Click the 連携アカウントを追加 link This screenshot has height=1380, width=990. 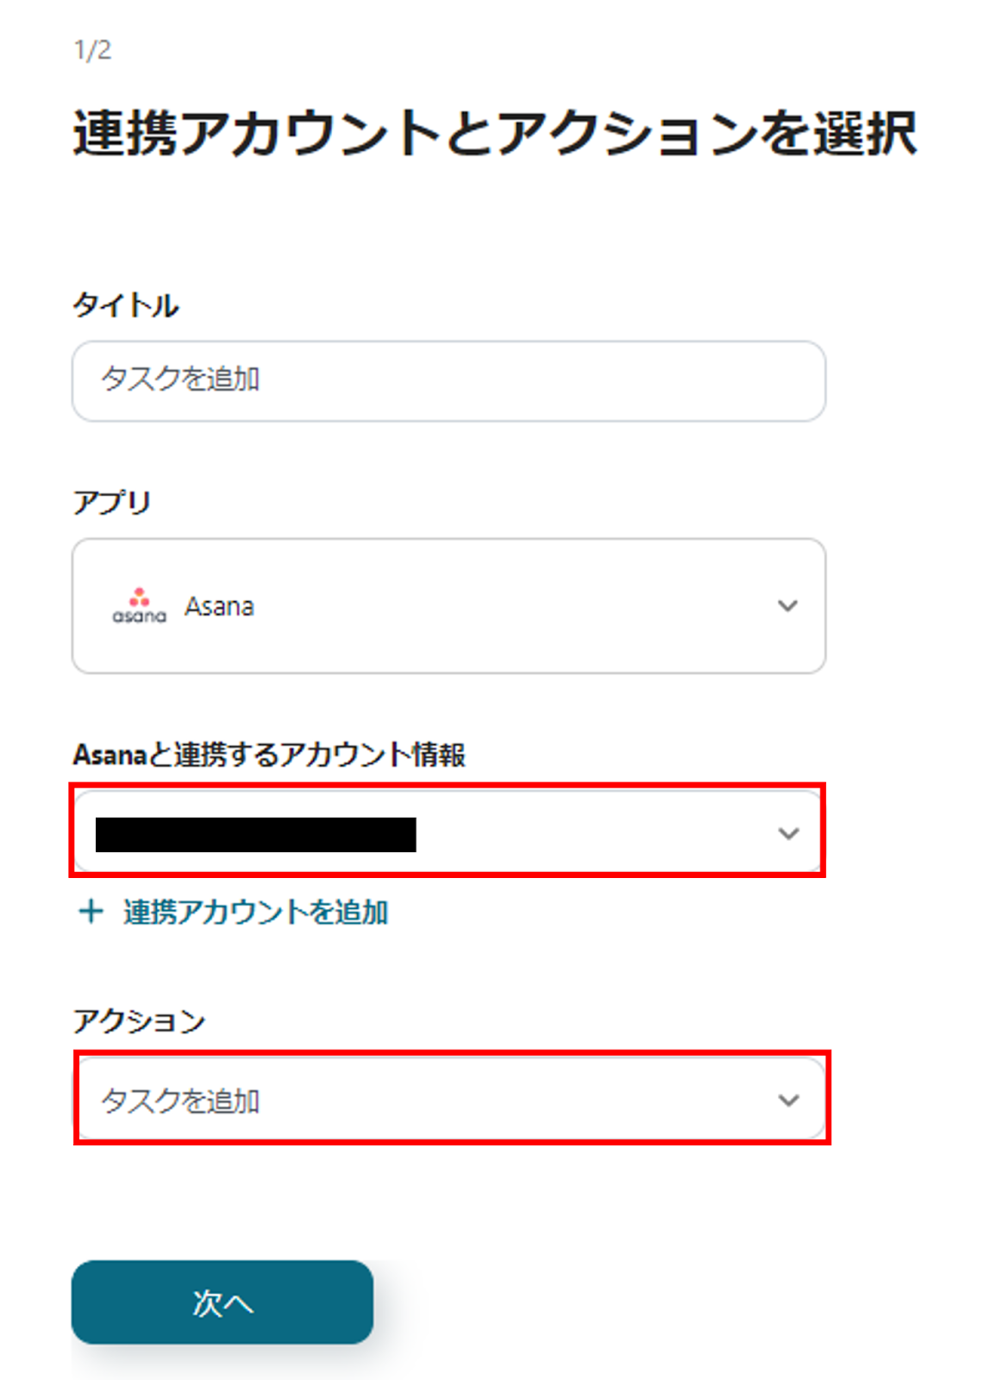tap(255, 912)
